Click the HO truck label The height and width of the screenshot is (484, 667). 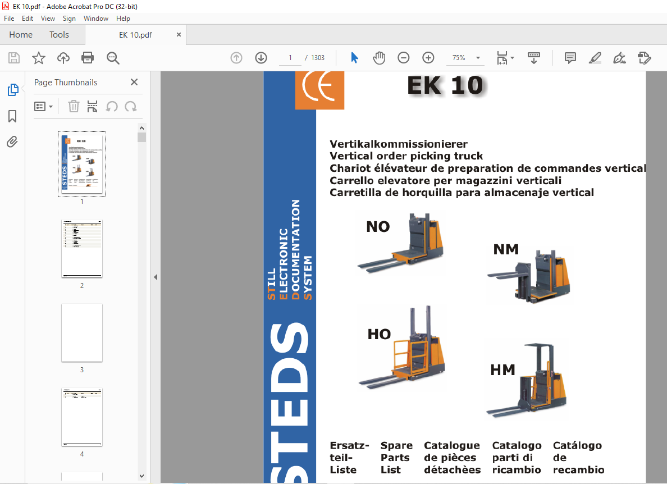click(x=379, y=334)
